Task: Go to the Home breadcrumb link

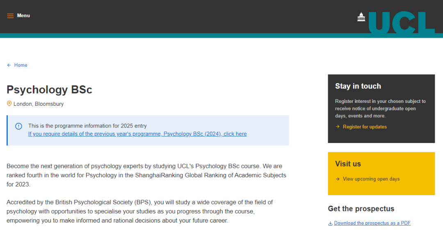Action: click(x=21, y=65)
